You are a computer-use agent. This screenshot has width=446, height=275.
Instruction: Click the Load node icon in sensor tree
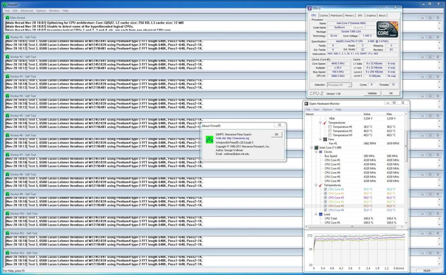coord(321,214)
